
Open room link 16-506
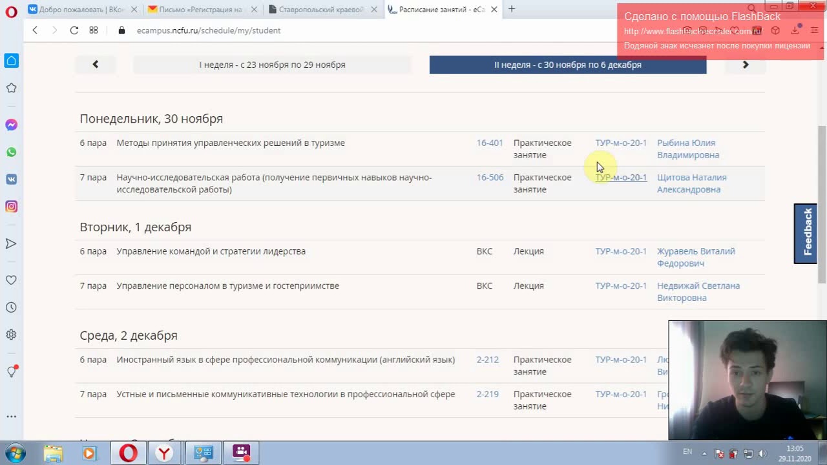pyautogui.click(x=490, y=178)
